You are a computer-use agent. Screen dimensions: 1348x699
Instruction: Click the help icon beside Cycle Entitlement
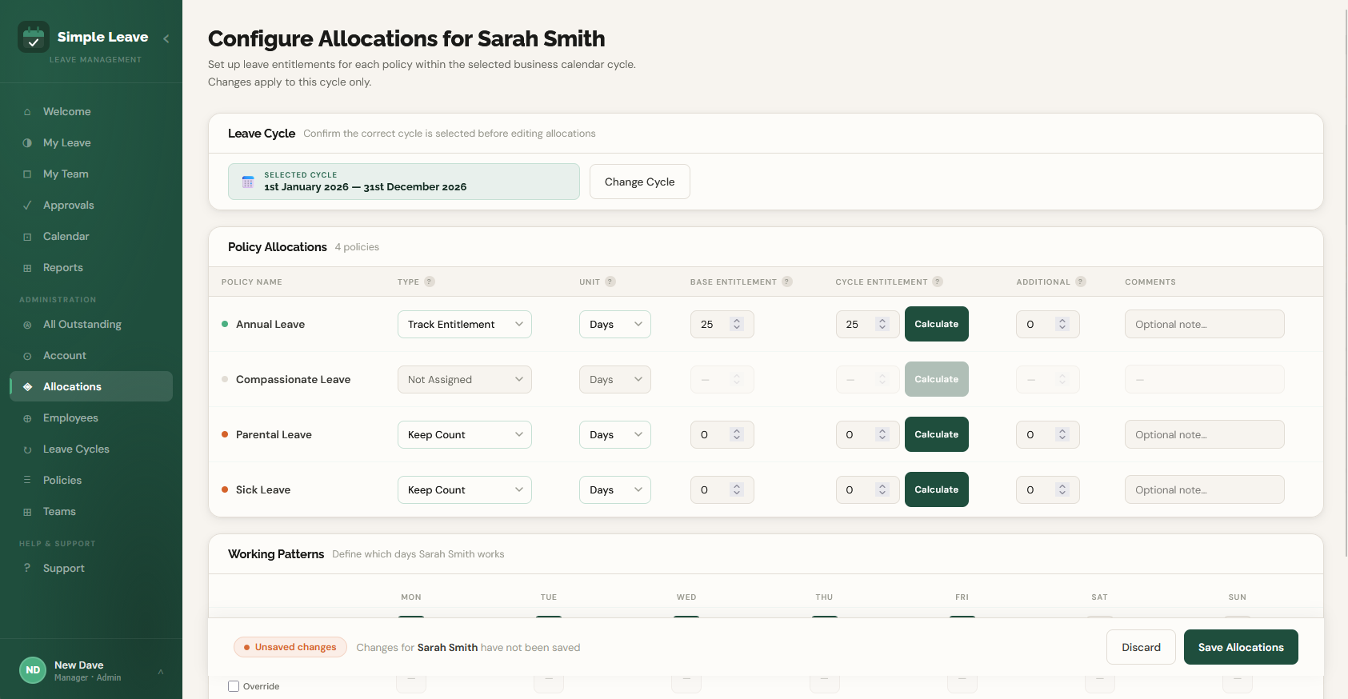(x=938, y=282)
